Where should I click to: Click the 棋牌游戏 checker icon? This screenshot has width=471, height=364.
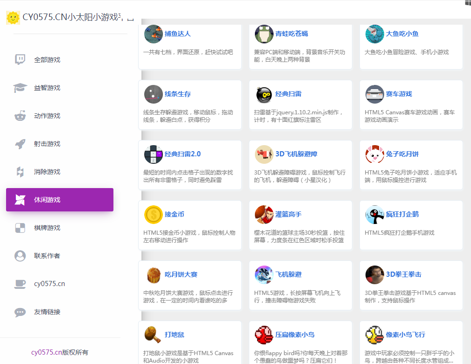[x=20, y=228]
